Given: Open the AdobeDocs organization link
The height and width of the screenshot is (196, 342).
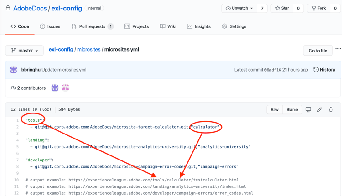Looking at the screenshot, I should tap(30, 8).
